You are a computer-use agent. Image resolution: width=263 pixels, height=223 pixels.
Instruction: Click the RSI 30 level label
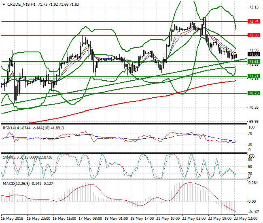(x=250, y=144)
